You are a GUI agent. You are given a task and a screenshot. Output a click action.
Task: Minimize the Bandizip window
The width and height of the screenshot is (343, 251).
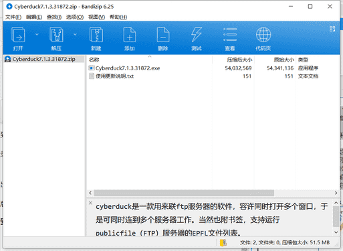pyautogui.click(x=291, y=7)
